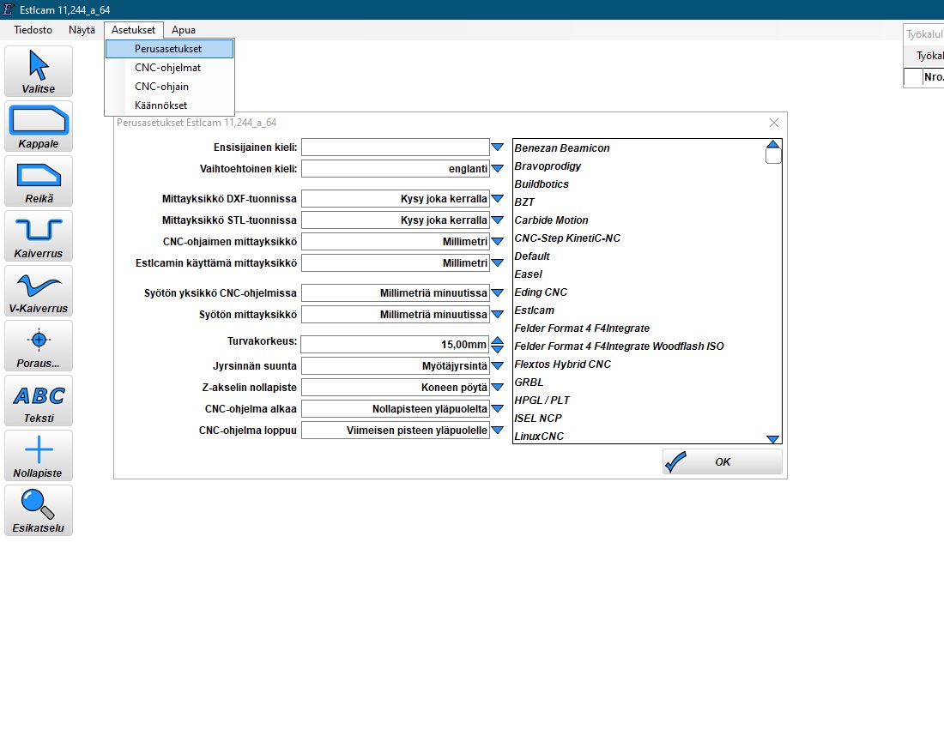Open the Esikatselu preview magnifier
944x729 pixels.
click(x=39, y=510)
